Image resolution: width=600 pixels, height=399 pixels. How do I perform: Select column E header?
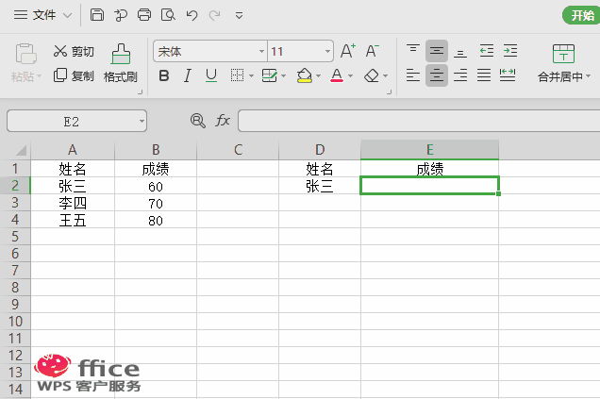point(430,150)
